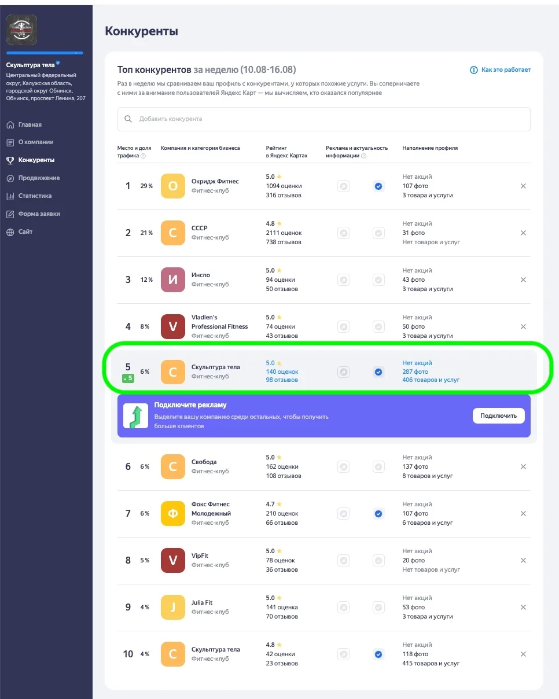Screen dimensions: 559x699
Task: Remove СССР from competitors list
Action: [x=523, y=233]
